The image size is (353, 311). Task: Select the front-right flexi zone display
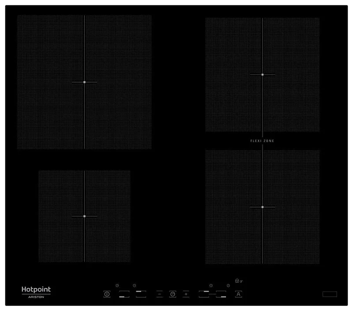click(221, 295)
